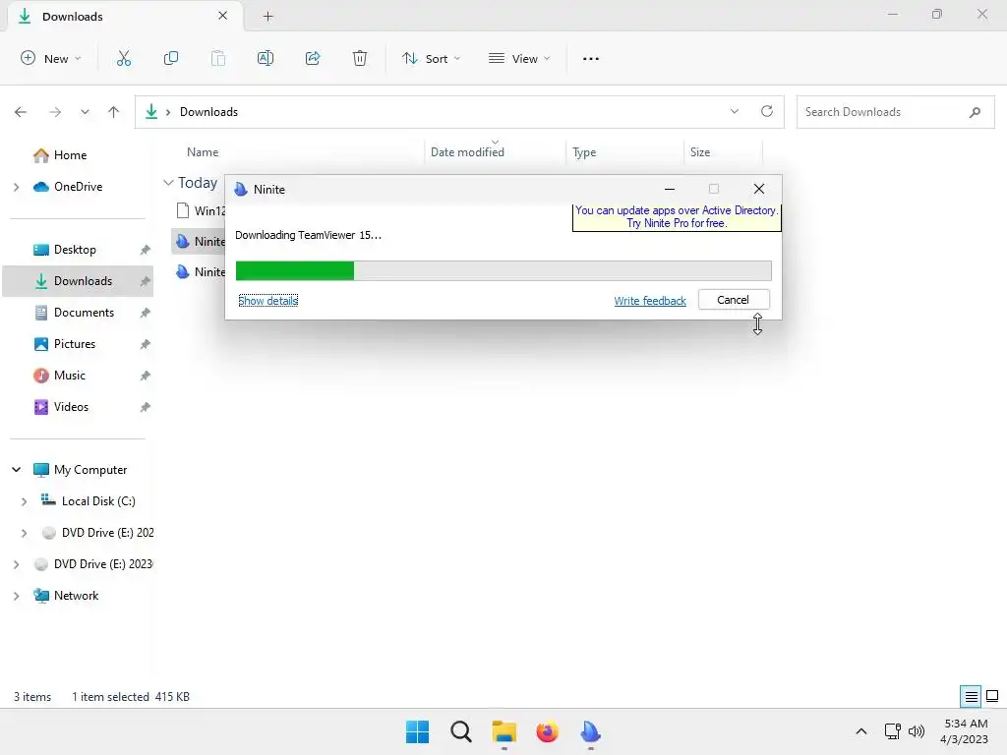Open the Sort dropdown menu
1007x755 pixels.
pyautogui.click(x=431, y=58)
